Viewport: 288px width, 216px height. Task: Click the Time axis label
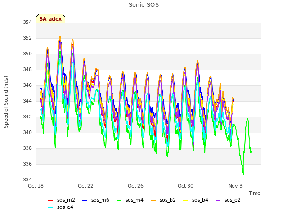coord(255,193)
